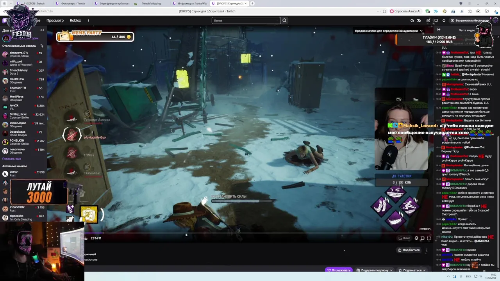Open xkevv Rust active channel
The height and width of the screenshot is (281, 500).
23,174
